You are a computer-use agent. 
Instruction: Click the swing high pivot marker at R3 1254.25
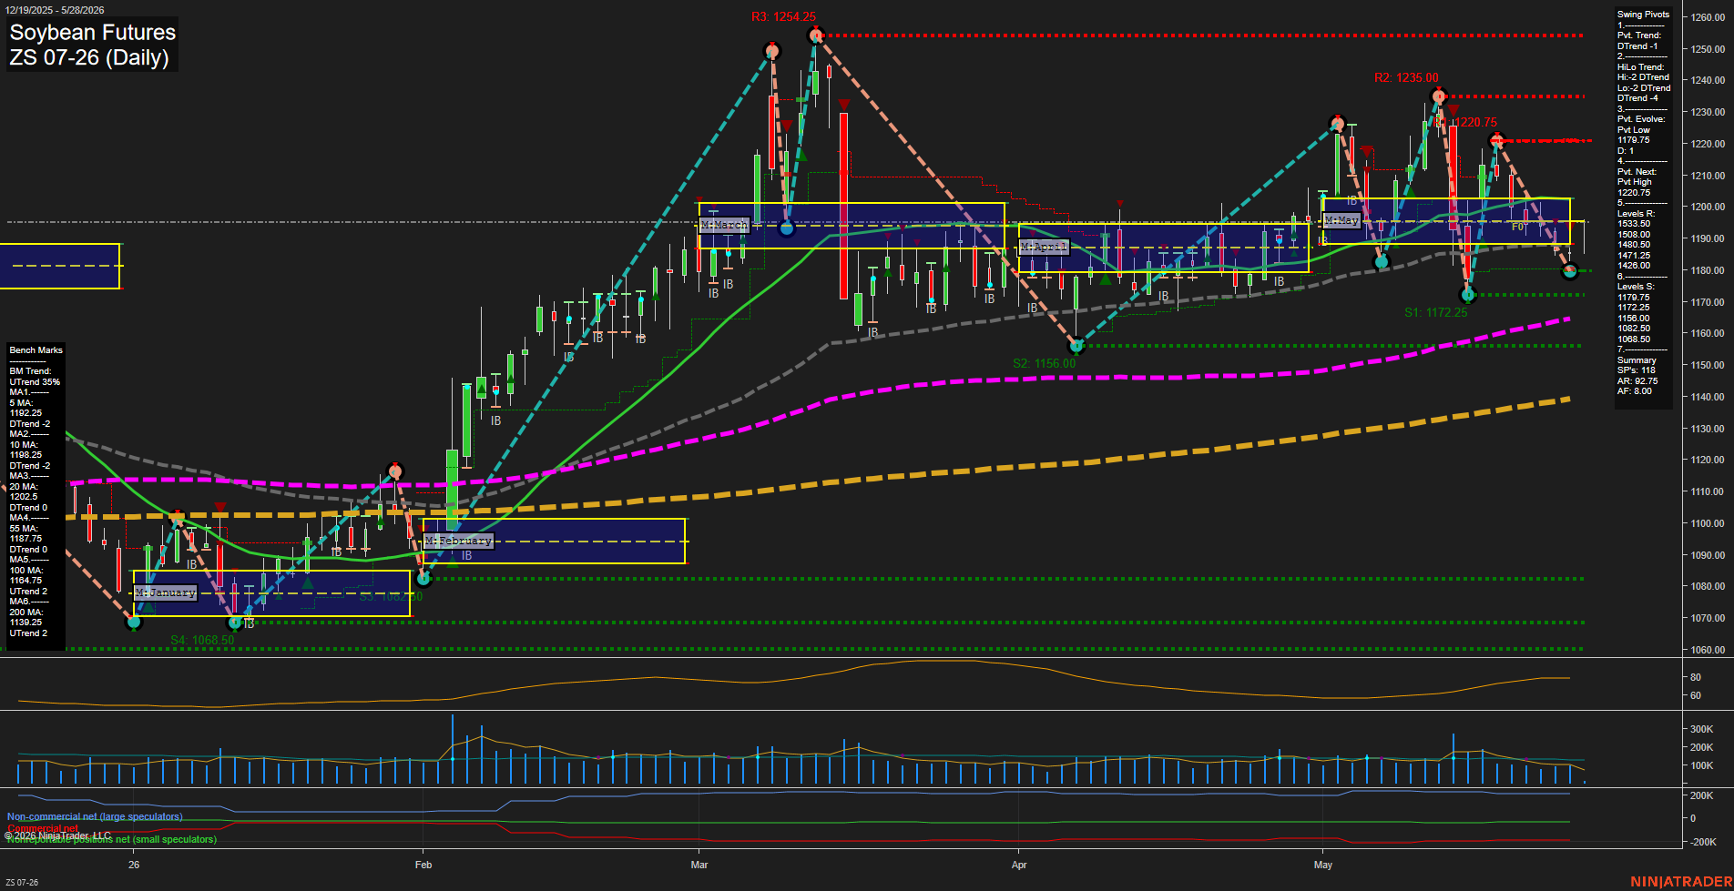[815, 35]
